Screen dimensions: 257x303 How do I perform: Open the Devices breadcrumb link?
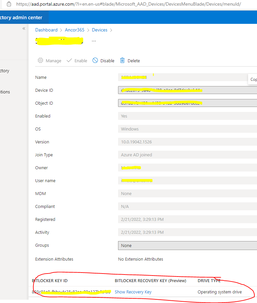coord(99,30)
